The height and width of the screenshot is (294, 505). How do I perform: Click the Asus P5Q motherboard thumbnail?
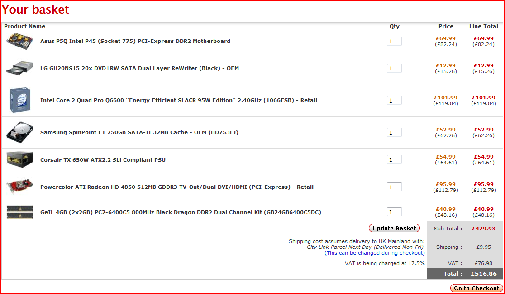click(20, 41)
